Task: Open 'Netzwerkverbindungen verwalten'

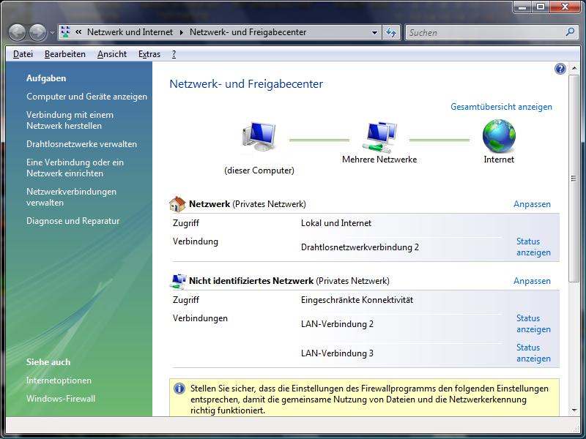Action: (x=71, y=197)
